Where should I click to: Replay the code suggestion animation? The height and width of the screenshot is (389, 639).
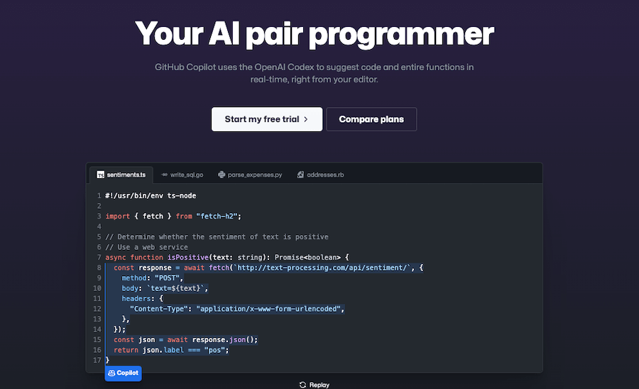coord(315,385)
